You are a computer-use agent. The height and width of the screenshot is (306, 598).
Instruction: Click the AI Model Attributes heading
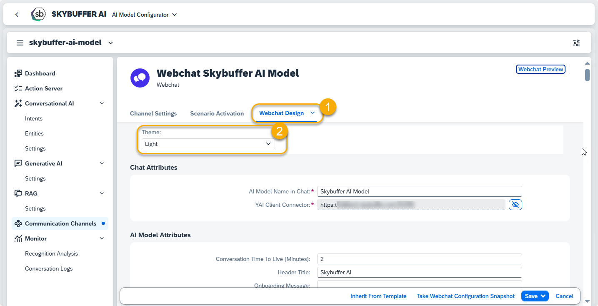pyautogui.click(x=160, y=235)
